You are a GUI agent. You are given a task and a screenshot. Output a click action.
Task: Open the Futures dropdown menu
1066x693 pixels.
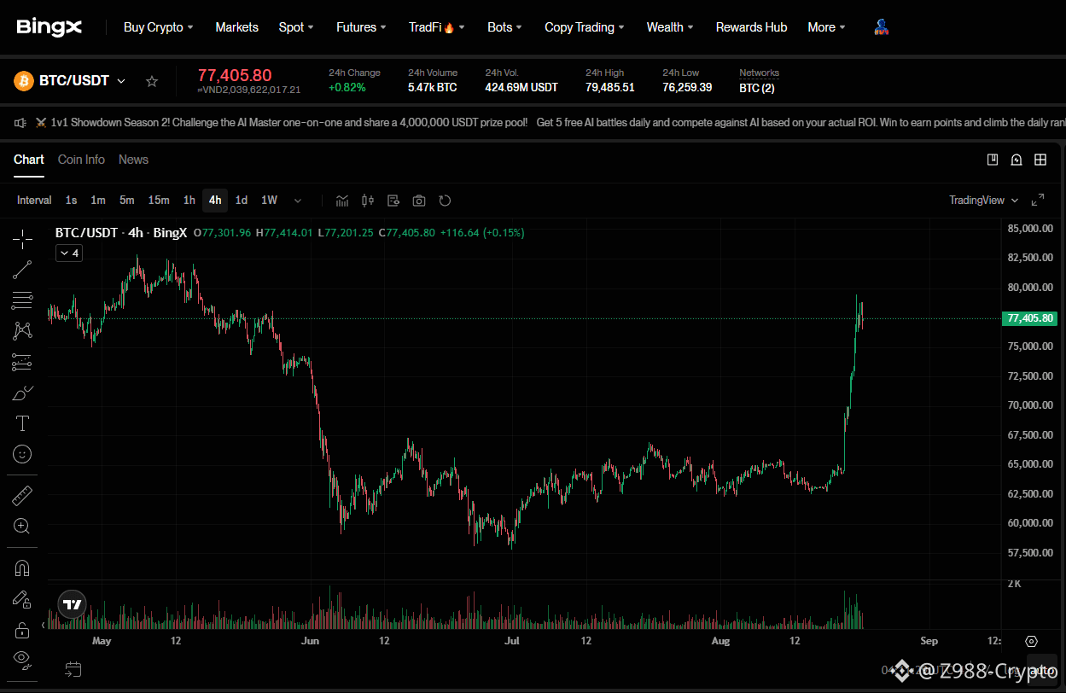click(x=361, y=27)
